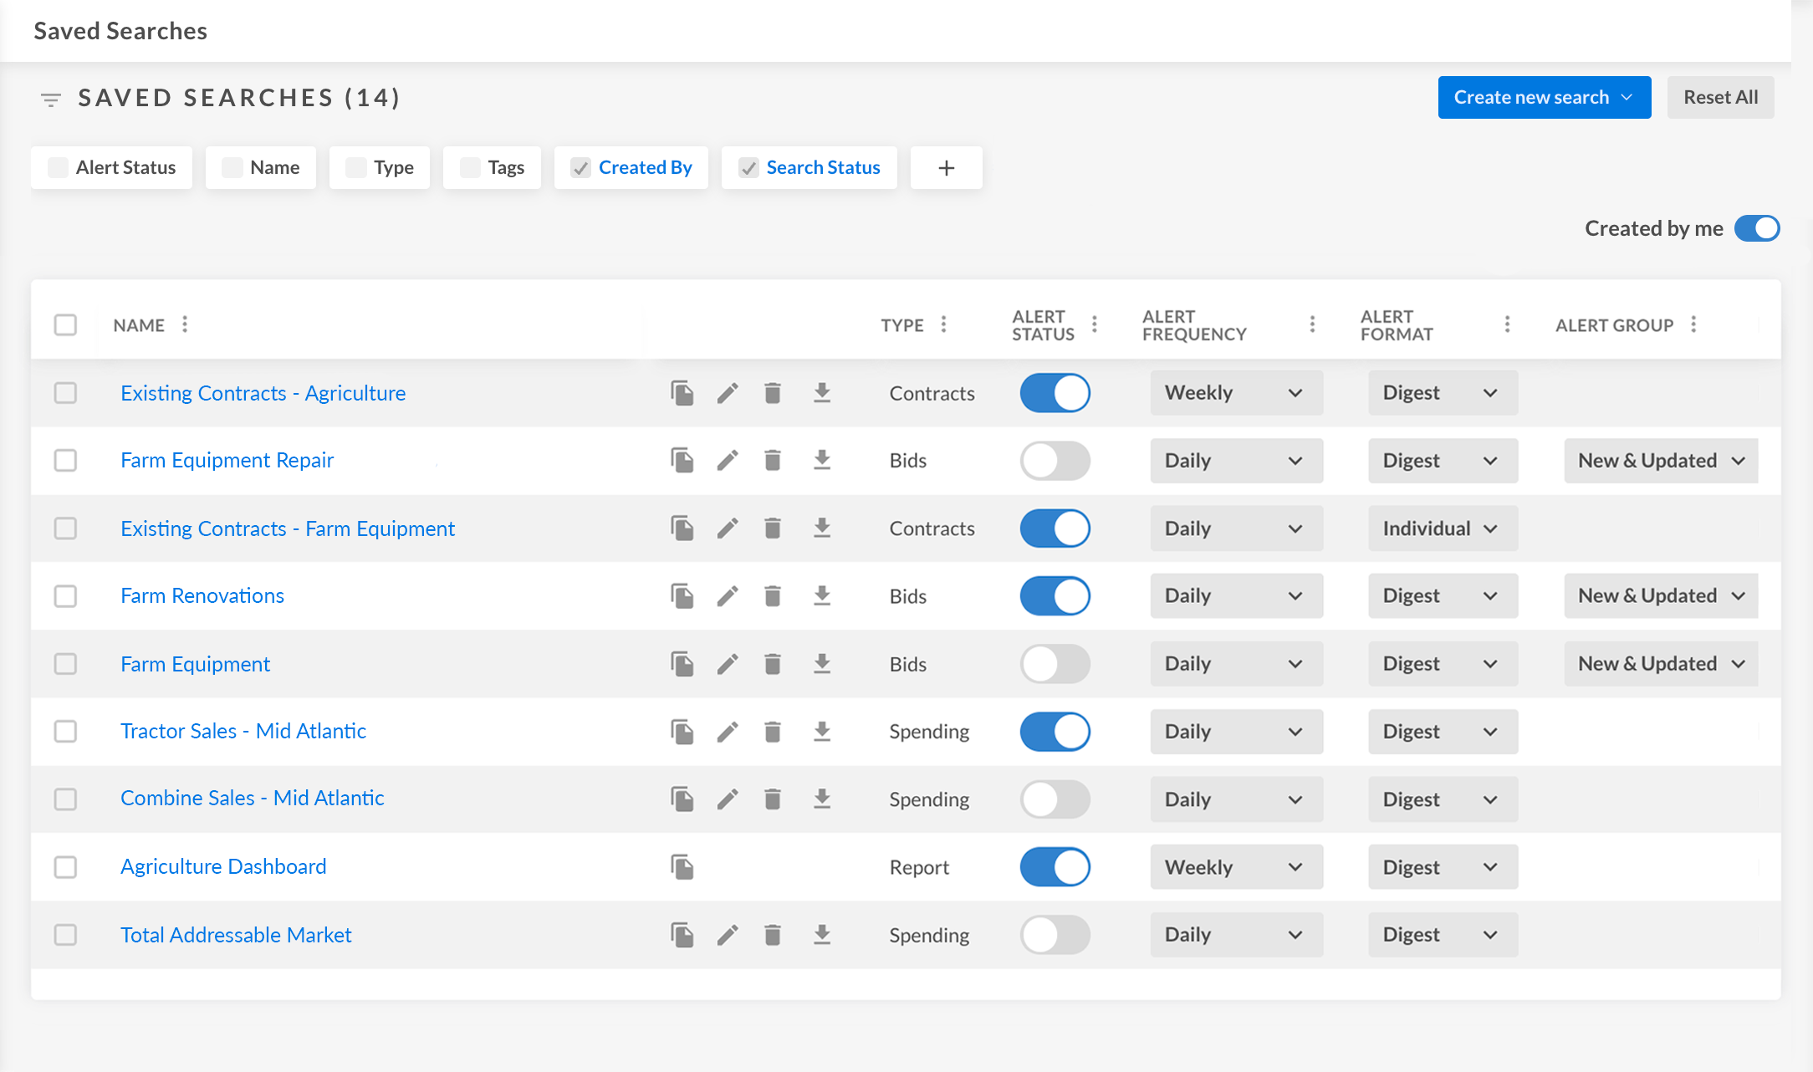Edit the Farm Equipment Repair search
The height and width of the screenshot is (1072, 1813).
[x=728, y=461]
